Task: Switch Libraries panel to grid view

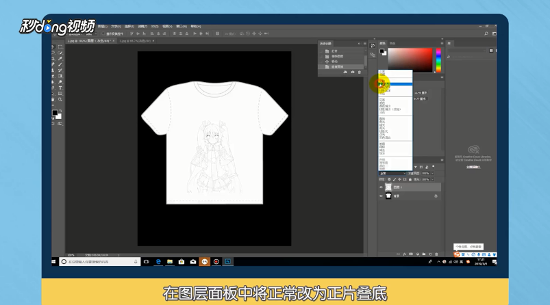Action: click(491, 51)
